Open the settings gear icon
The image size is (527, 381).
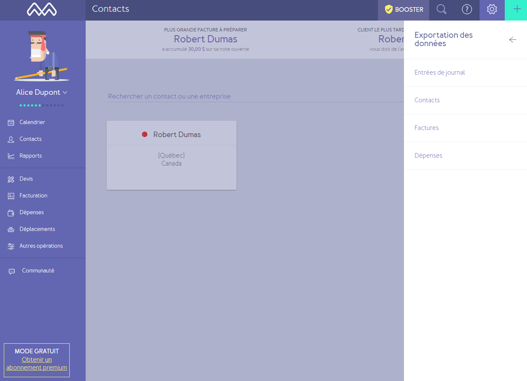pyautogui.click(x=492, y=9)
